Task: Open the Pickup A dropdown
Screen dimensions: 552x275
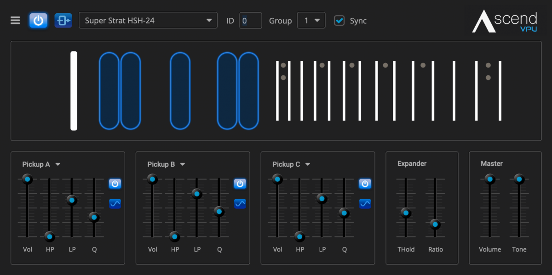Action: click(42, 164)
